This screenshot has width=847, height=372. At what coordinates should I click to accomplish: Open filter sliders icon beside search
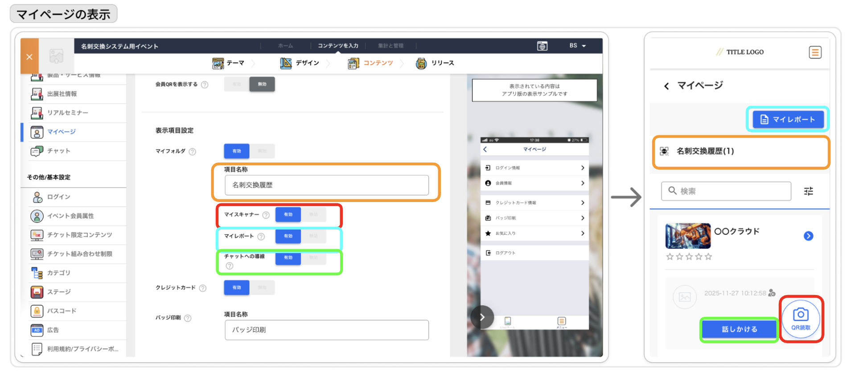tap(809, 191)
